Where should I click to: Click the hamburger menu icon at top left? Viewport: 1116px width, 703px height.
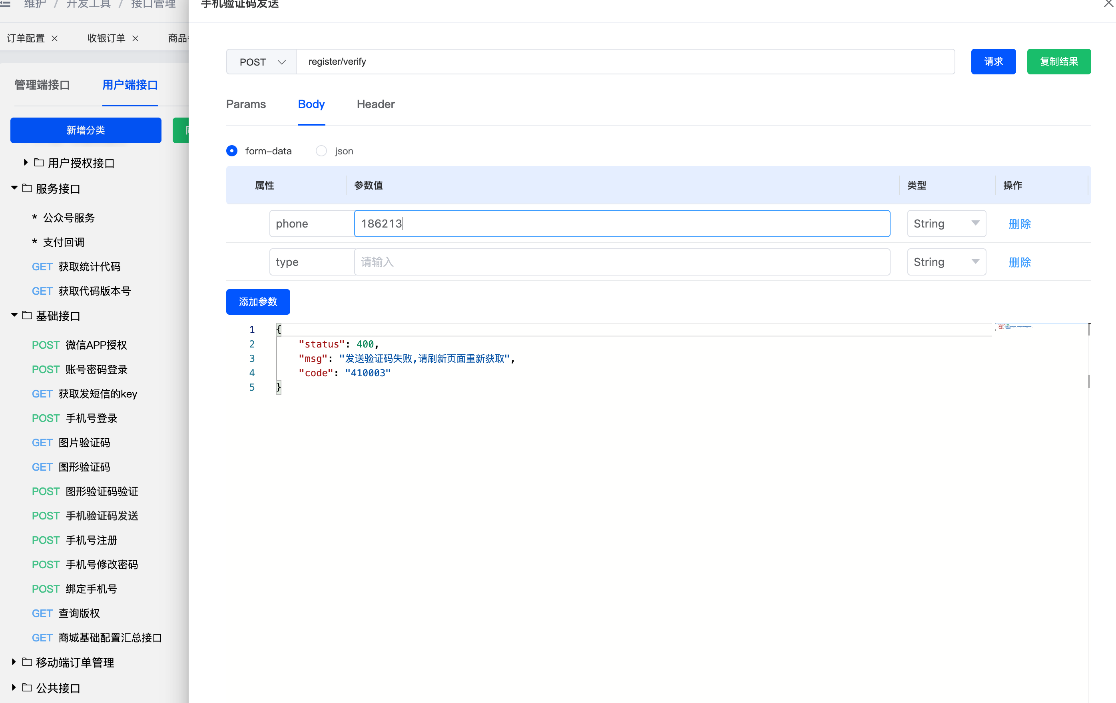(5, 4)
